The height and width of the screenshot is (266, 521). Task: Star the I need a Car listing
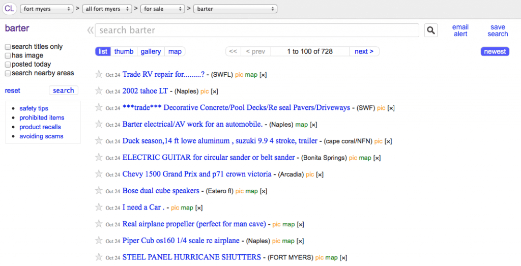[x=99, y=207]
